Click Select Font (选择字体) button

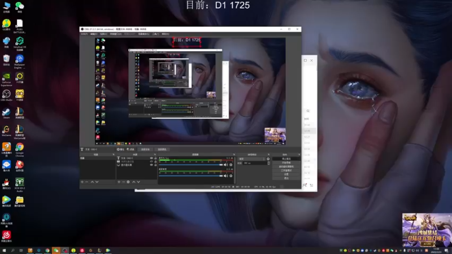146,150
